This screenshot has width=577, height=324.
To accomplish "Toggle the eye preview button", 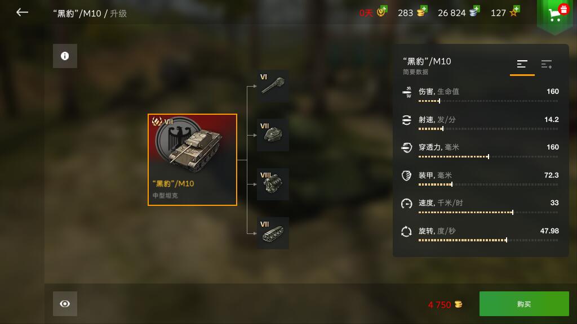I will pos(65,304).
